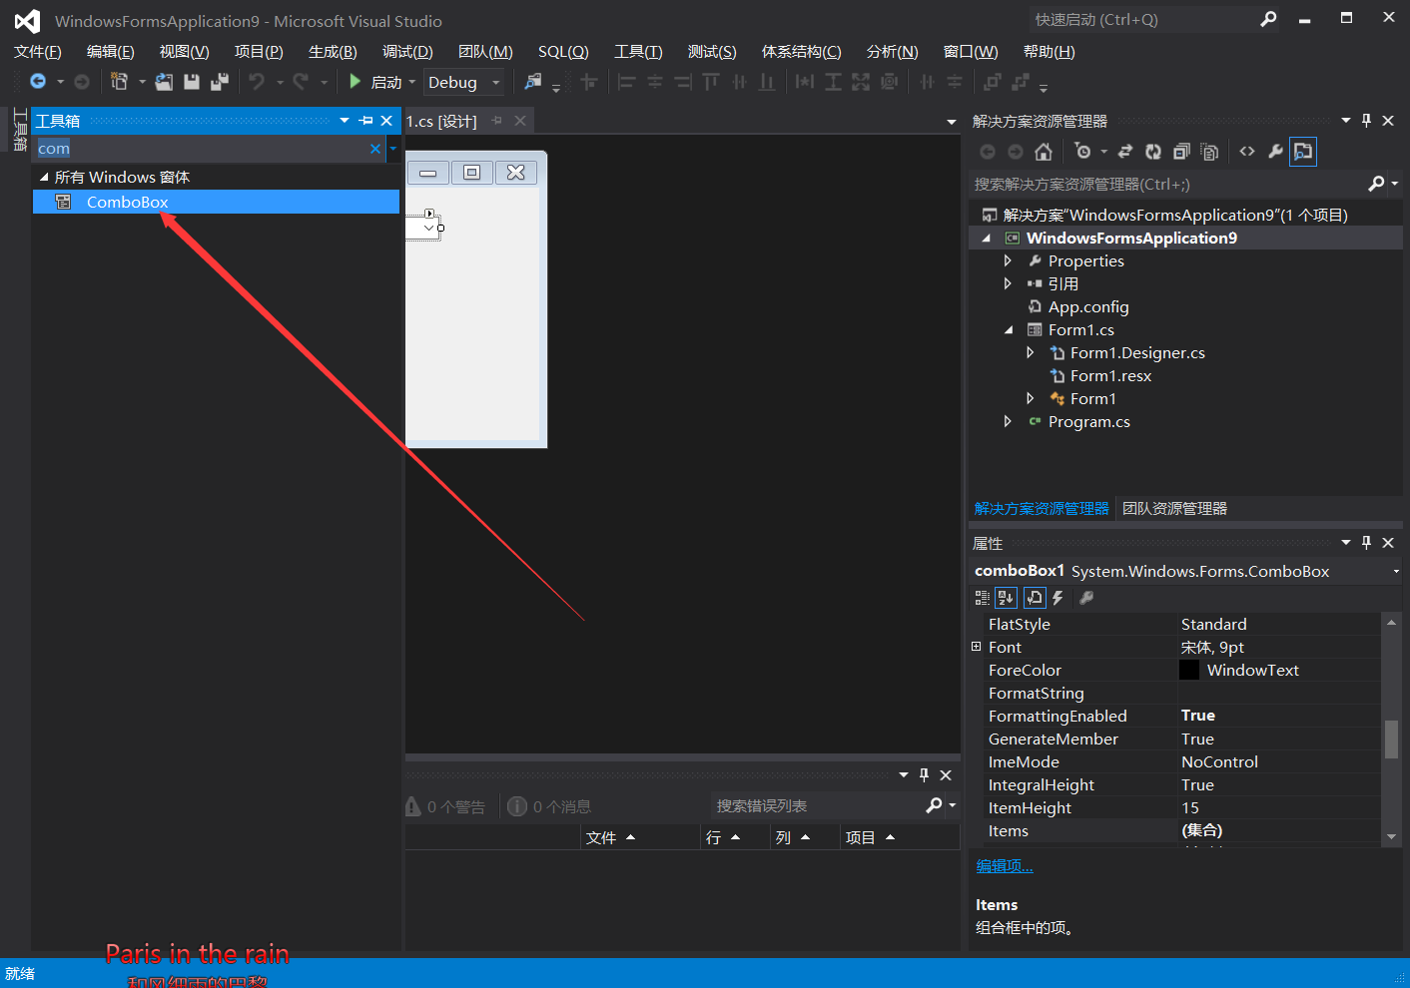
Task: Open the 文件(F) menu
Action: click(x=38, y=52)
